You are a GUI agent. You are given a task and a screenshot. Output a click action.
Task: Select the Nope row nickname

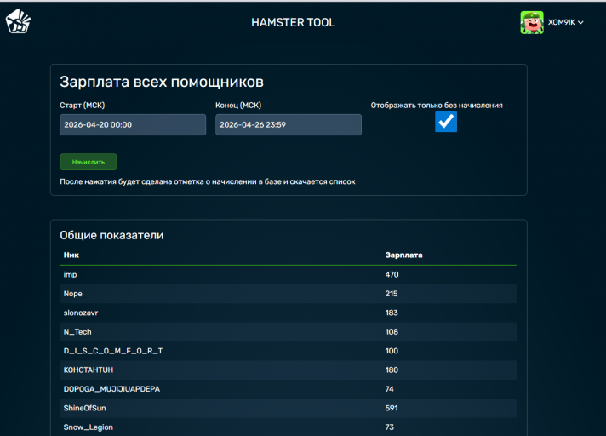[x=72, y=294]
